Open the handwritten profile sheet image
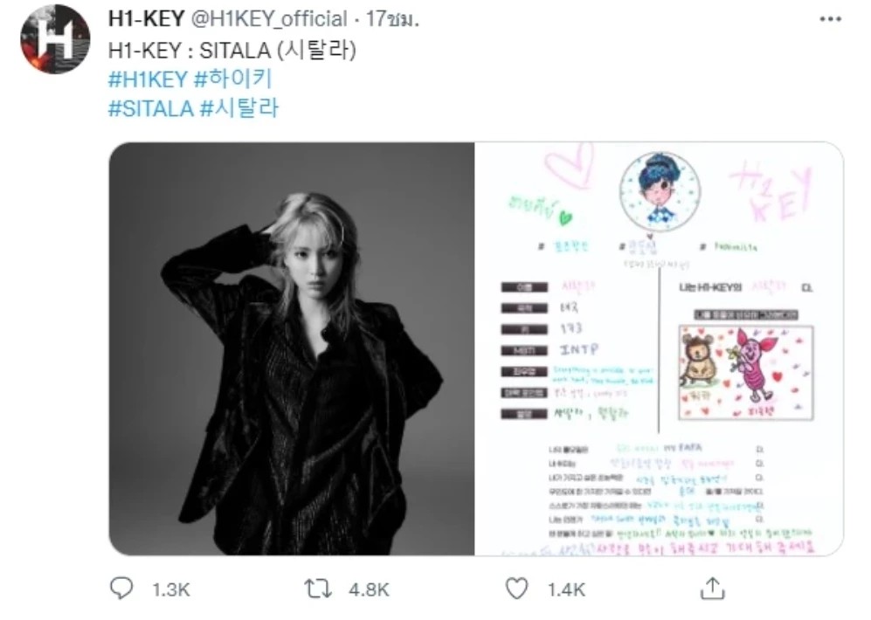Screen dimensions: 871x620 pyautogui.click(x=660, y=348)
